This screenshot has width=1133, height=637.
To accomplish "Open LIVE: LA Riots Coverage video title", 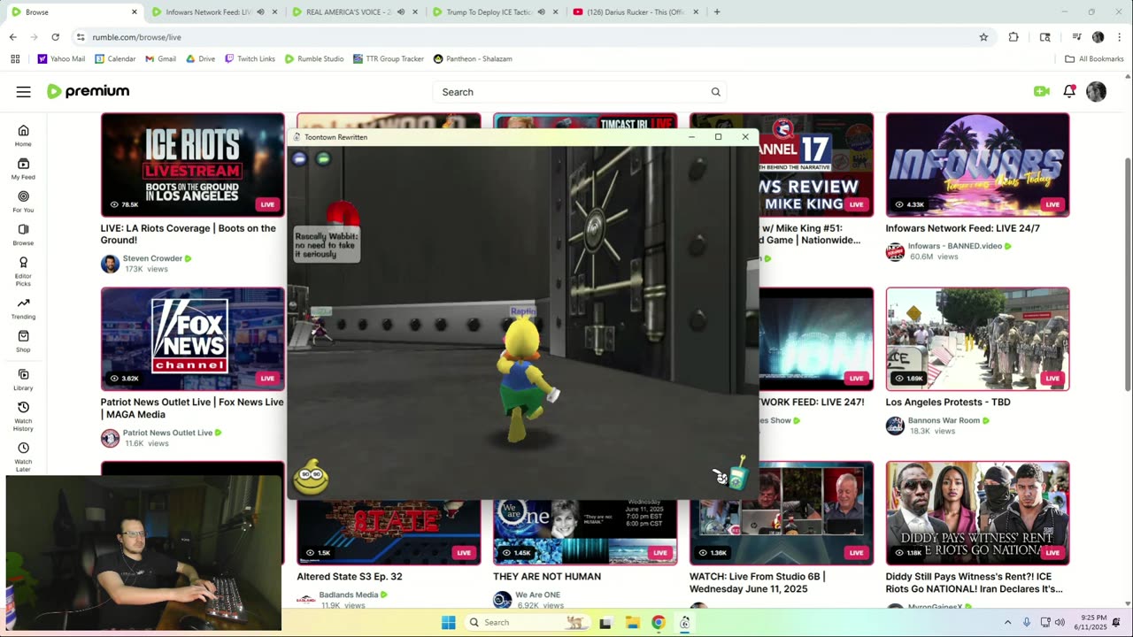I will pyautogui.click(x=189, y=234).
